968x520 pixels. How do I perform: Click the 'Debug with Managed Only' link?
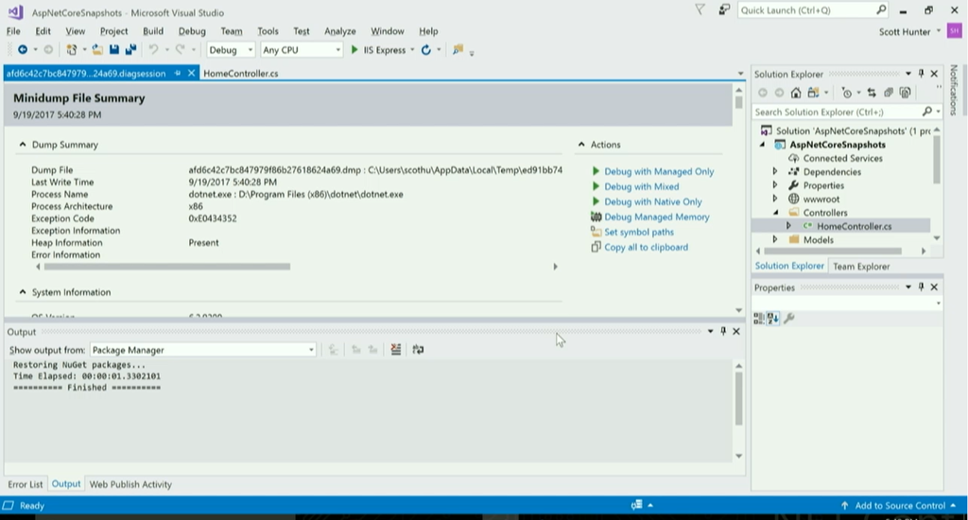[x=659, y=172]
